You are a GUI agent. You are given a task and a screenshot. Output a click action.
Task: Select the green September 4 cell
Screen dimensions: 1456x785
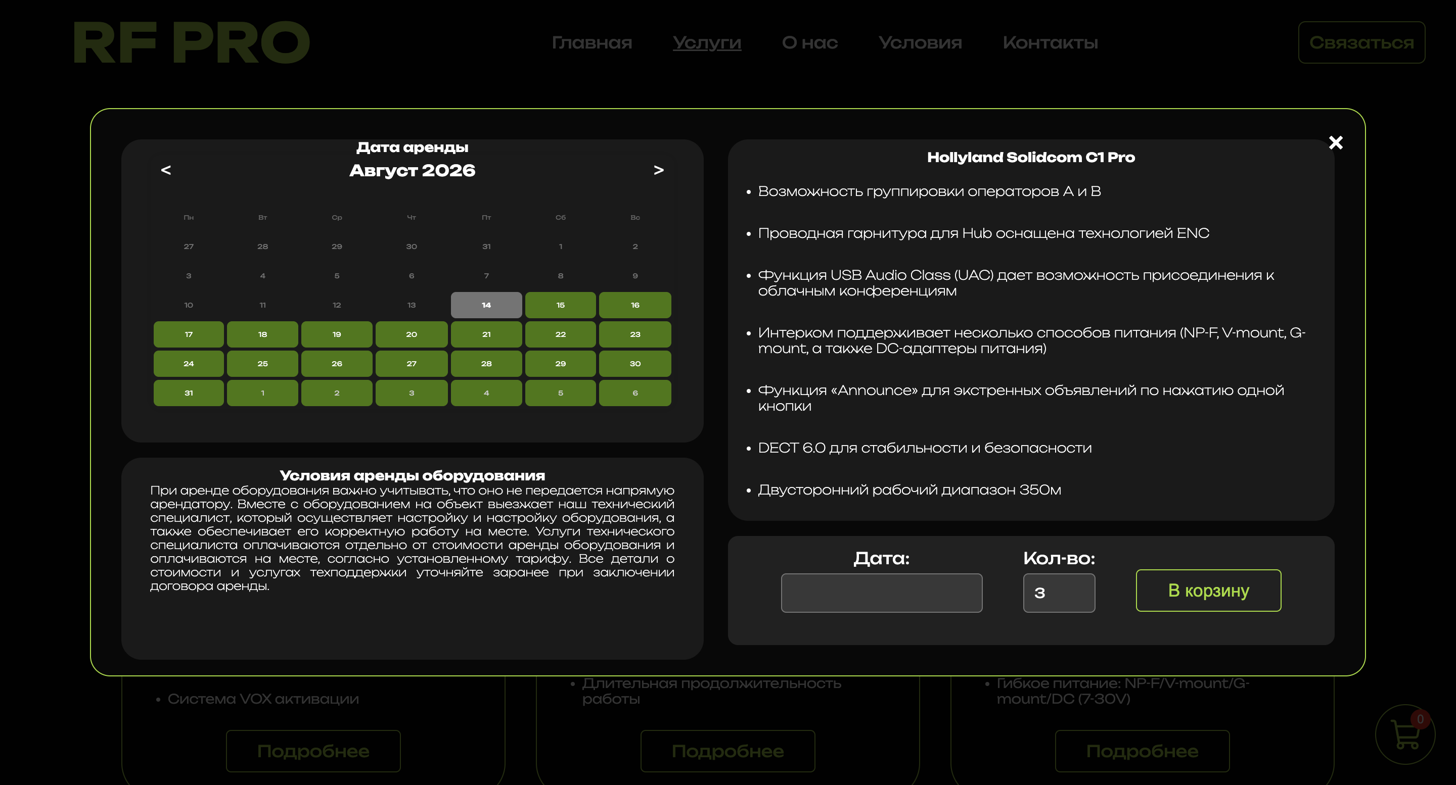tap(486, 393)
